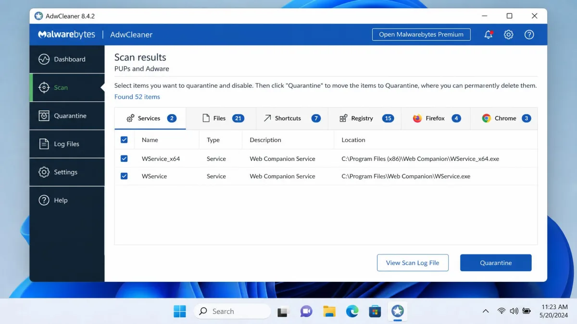Open the clock and date panel
This screenshot has width=577, height=324.
click(x=554, y=312)
